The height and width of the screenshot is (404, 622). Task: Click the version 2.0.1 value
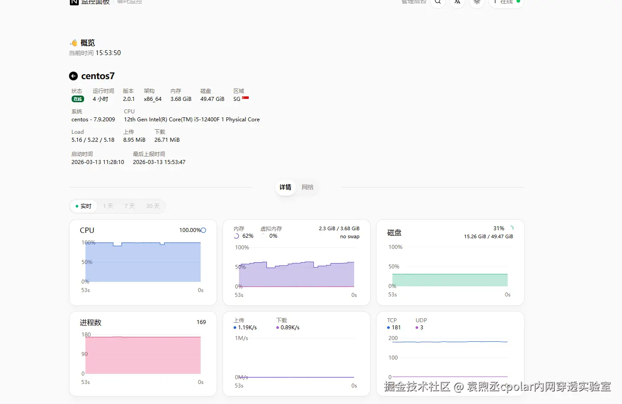pyautogui.click(x=129, y=99)
